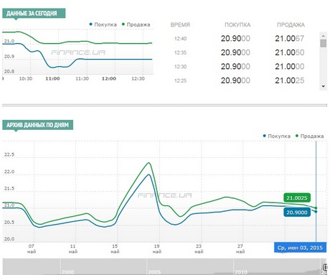This screenshot has width=330, height=275.
Task: Click the ПОКУПКА column header
Action: pos(237,25)
